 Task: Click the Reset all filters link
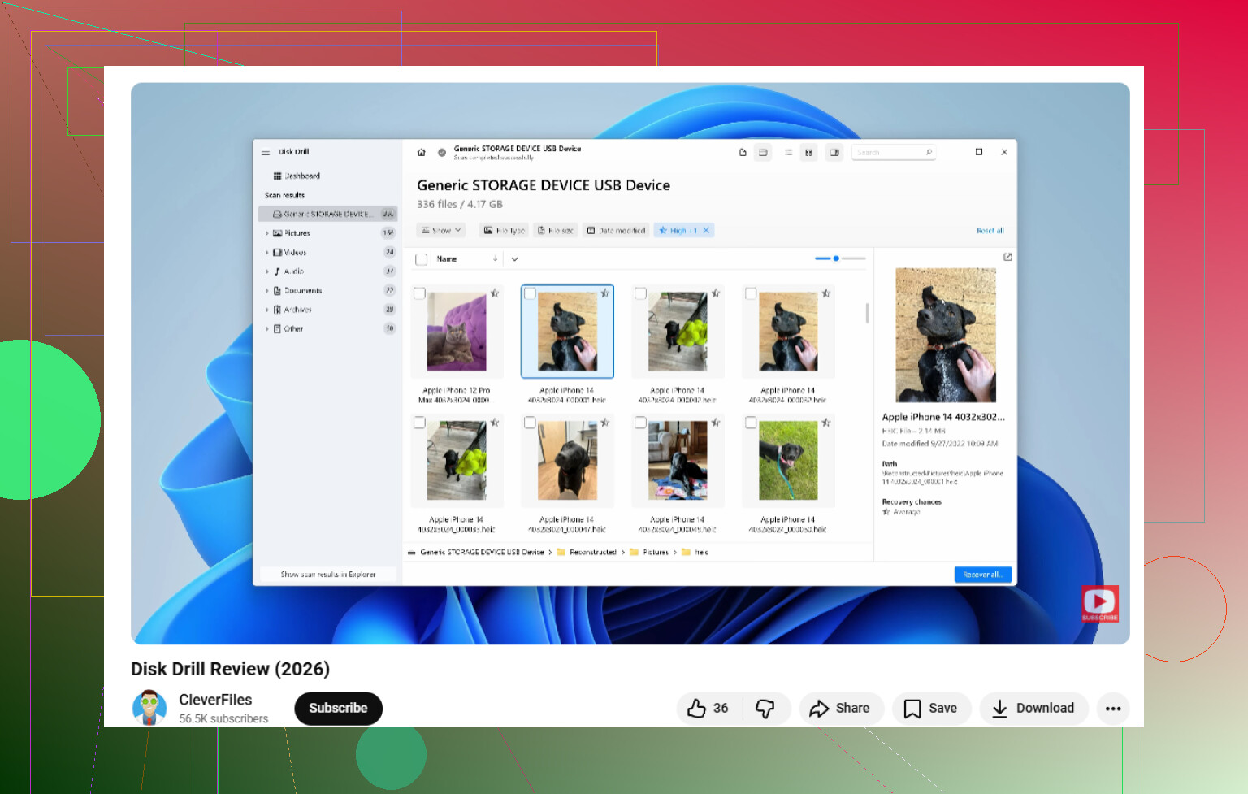(990, 231)
